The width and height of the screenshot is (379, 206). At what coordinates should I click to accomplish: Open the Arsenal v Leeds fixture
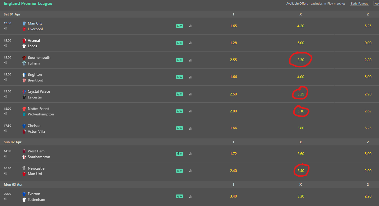[31, 43]
